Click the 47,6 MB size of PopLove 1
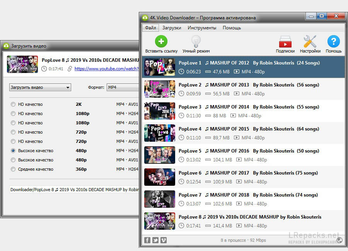The image size is (348, 251). click(x=221, y=71)
